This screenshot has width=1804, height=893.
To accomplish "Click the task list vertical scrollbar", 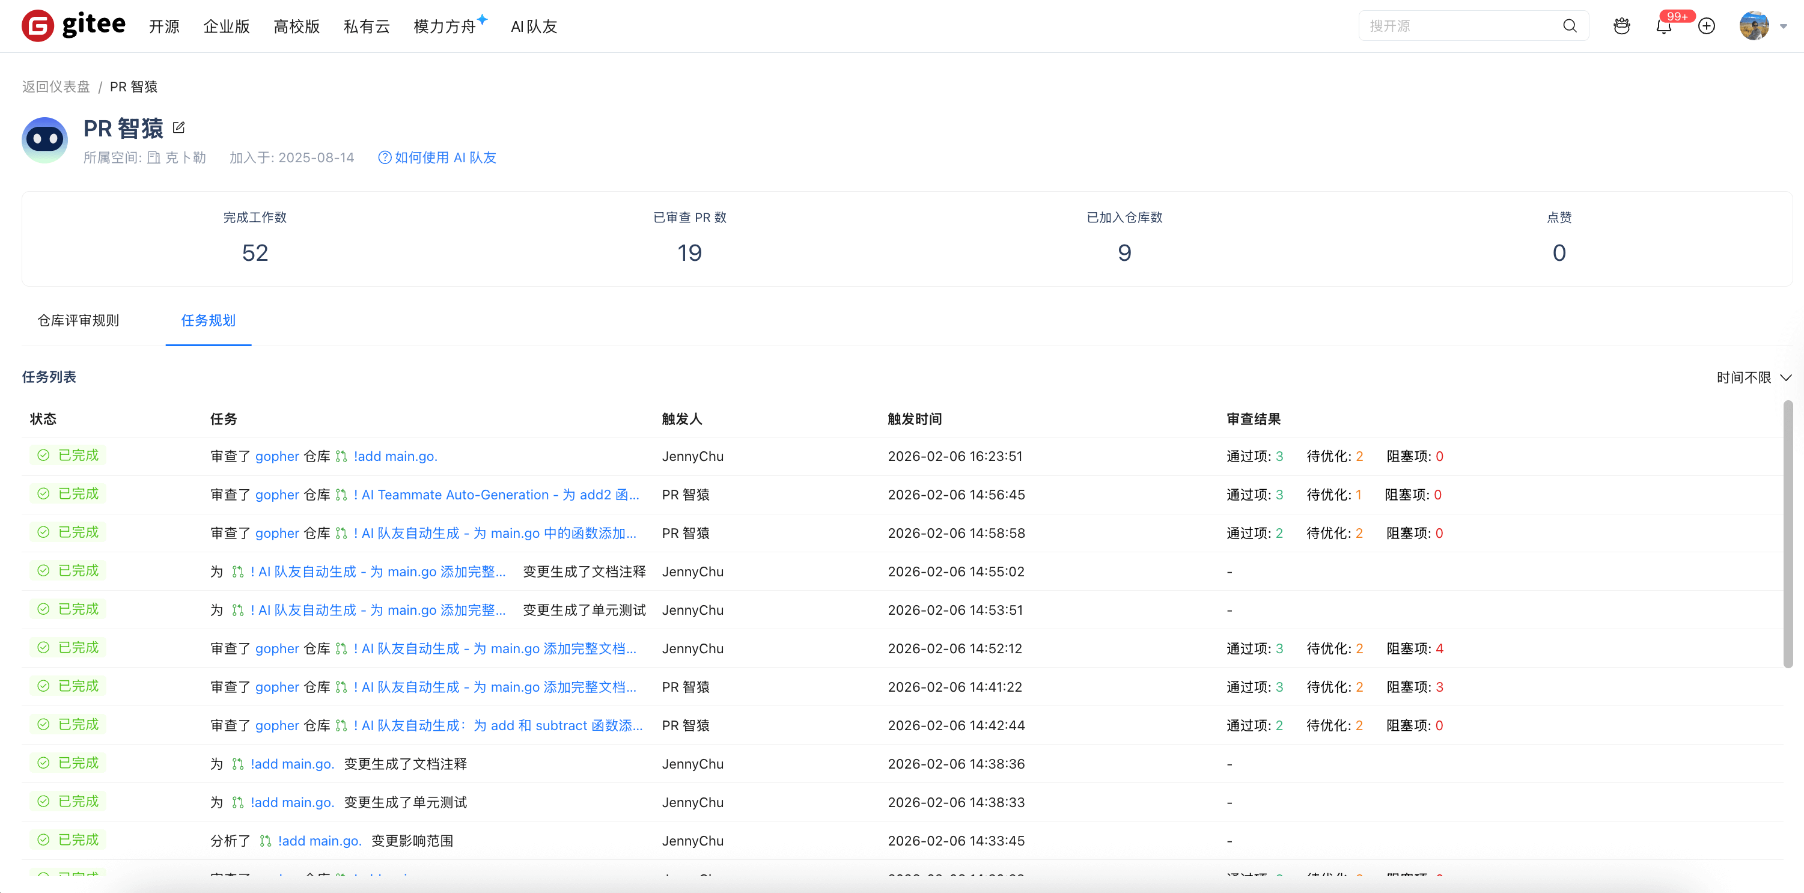I will pyautogui.click(x=1787, y=534).
